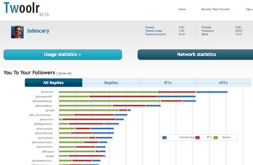Viewport: 253px width, 165px height.
Task: Click bdescary profile avatar photo
Action: point(17,32)
